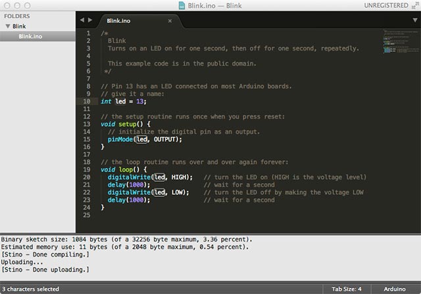Click 'pinMode' on line 15
421x294 pixels.
point(120,139)
